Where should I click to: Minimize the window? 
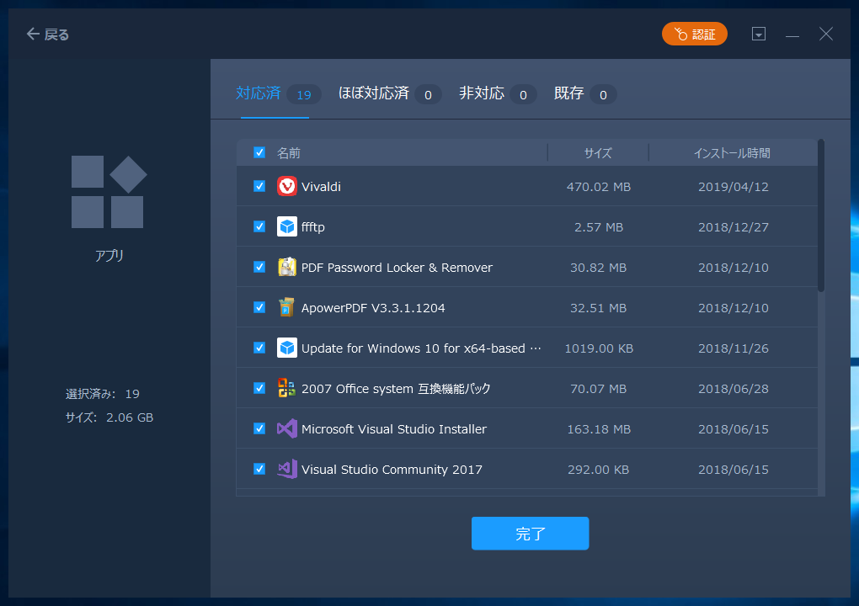point(792,35)
